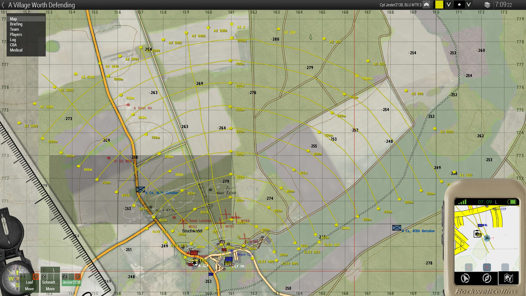Select Jester2138 unit name bar
Image resolution: width=526 pixels, height=296 pixels.
71,282
